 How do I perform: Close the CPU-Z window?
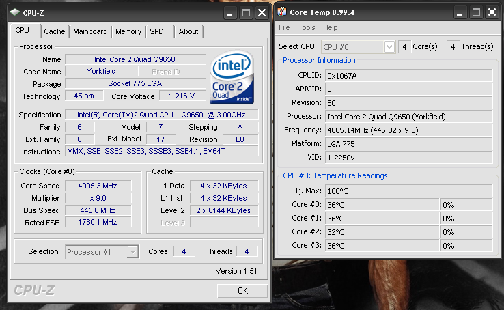(262, 13)
